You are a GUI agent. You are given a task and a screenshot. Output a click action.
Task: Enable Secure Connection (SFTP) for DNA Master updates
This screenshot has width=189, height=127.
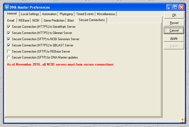click(9, 57)
